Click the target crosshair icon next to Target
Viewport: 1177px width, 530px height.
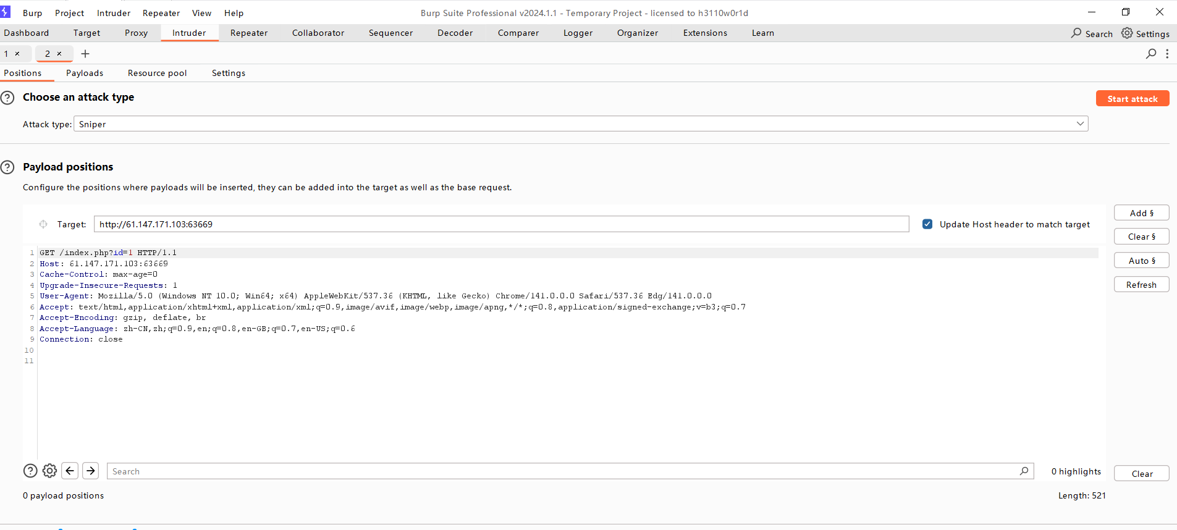coord(43,224)
